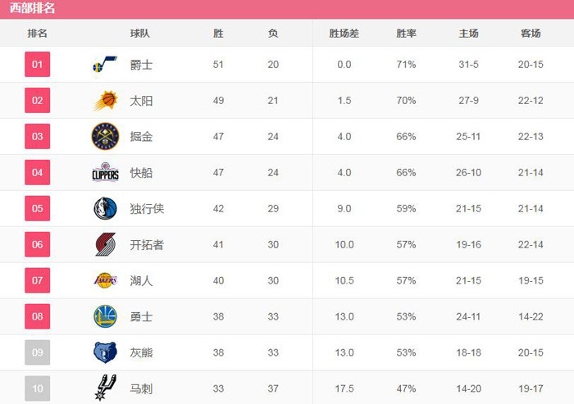Click the Memphis Grizzlies logo

(105, 352)
